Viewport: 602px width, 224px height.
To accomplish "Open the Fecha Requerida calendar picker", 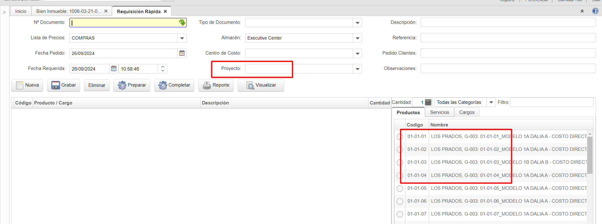I will click(114, 68).
